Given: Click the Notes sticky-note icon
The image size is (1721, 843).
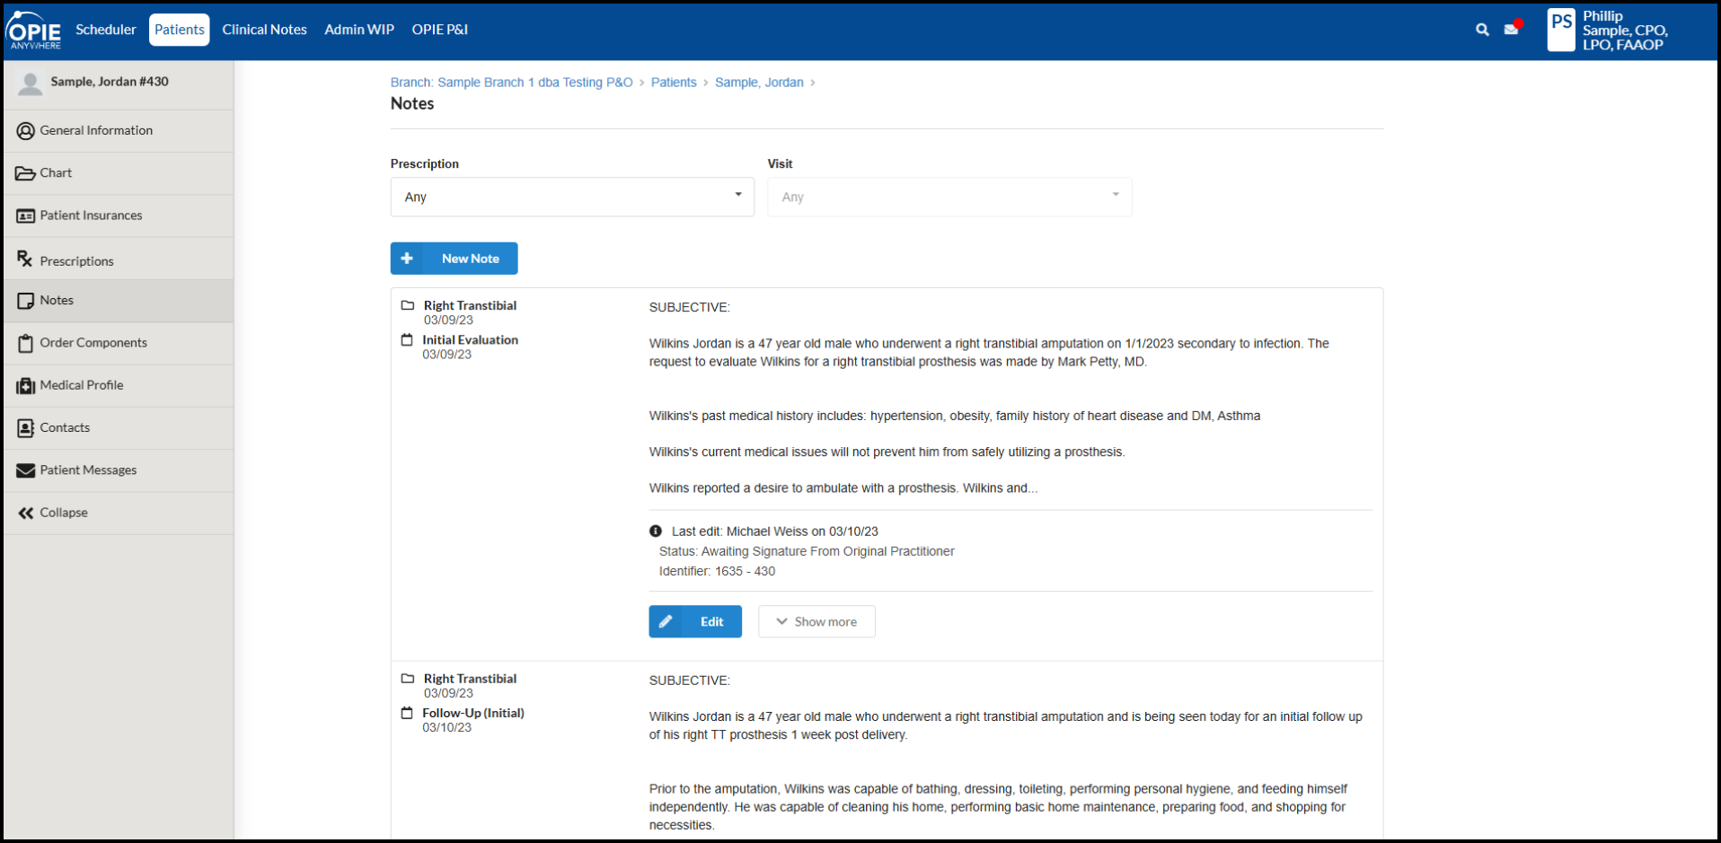Looking at the screenshot, I should tap(26, 301).
